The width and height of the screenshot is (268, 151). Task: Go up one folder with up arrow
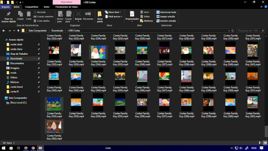point(18,31)
